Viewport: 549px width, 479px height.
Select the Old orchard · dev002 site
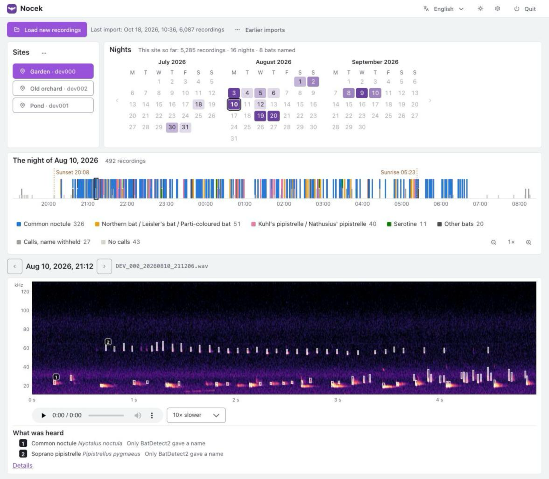(53, 88)
